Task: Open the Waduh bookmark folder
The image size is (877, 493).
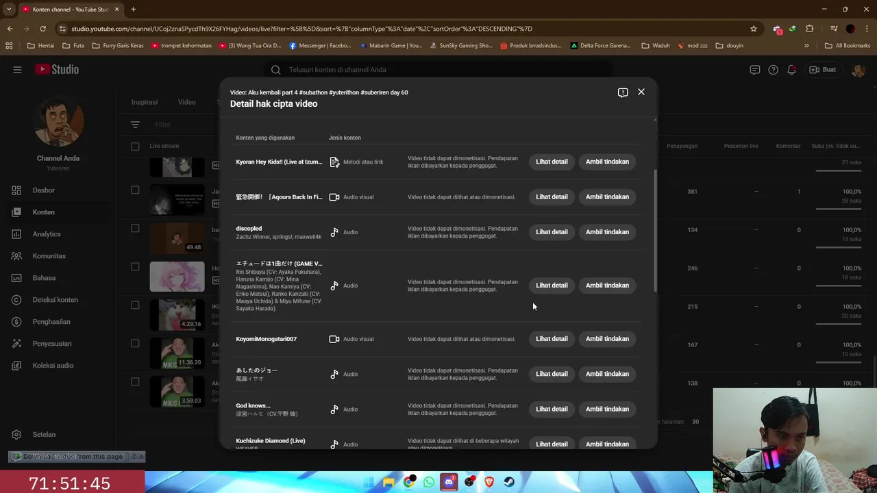Action: pos(656,46)
